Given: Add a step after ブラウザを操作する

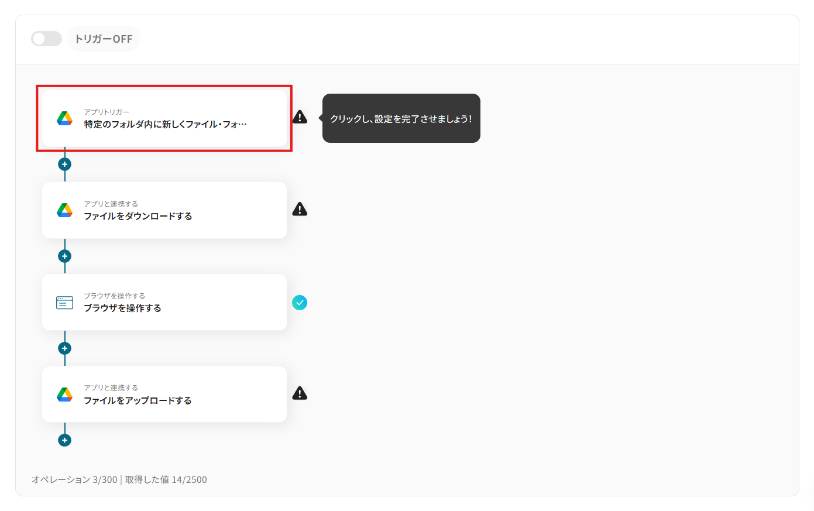Looking at the screenshot, I should point(64,348).
